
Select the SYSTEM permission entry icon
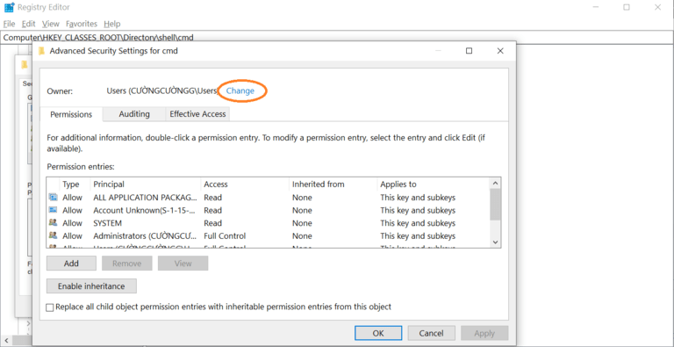coord(54,223)
